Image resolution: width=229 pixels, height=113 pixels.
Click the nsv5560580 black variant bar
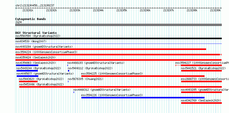[x=118, y=38]
